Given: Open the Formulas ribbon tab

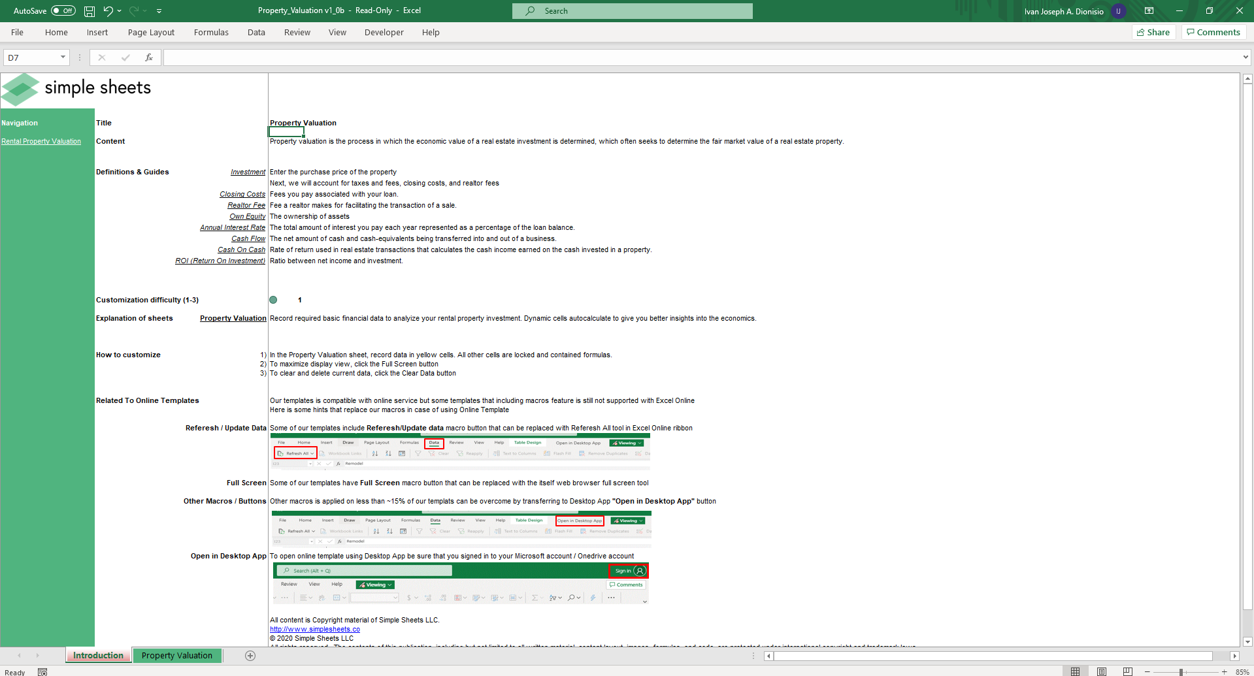Looking at the screenshot, I should click(211, 32).
